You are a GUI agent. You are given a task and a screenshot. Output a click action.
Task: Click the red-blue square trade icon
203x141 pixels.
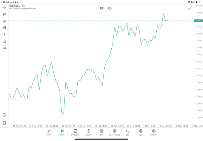pos(101,8)
